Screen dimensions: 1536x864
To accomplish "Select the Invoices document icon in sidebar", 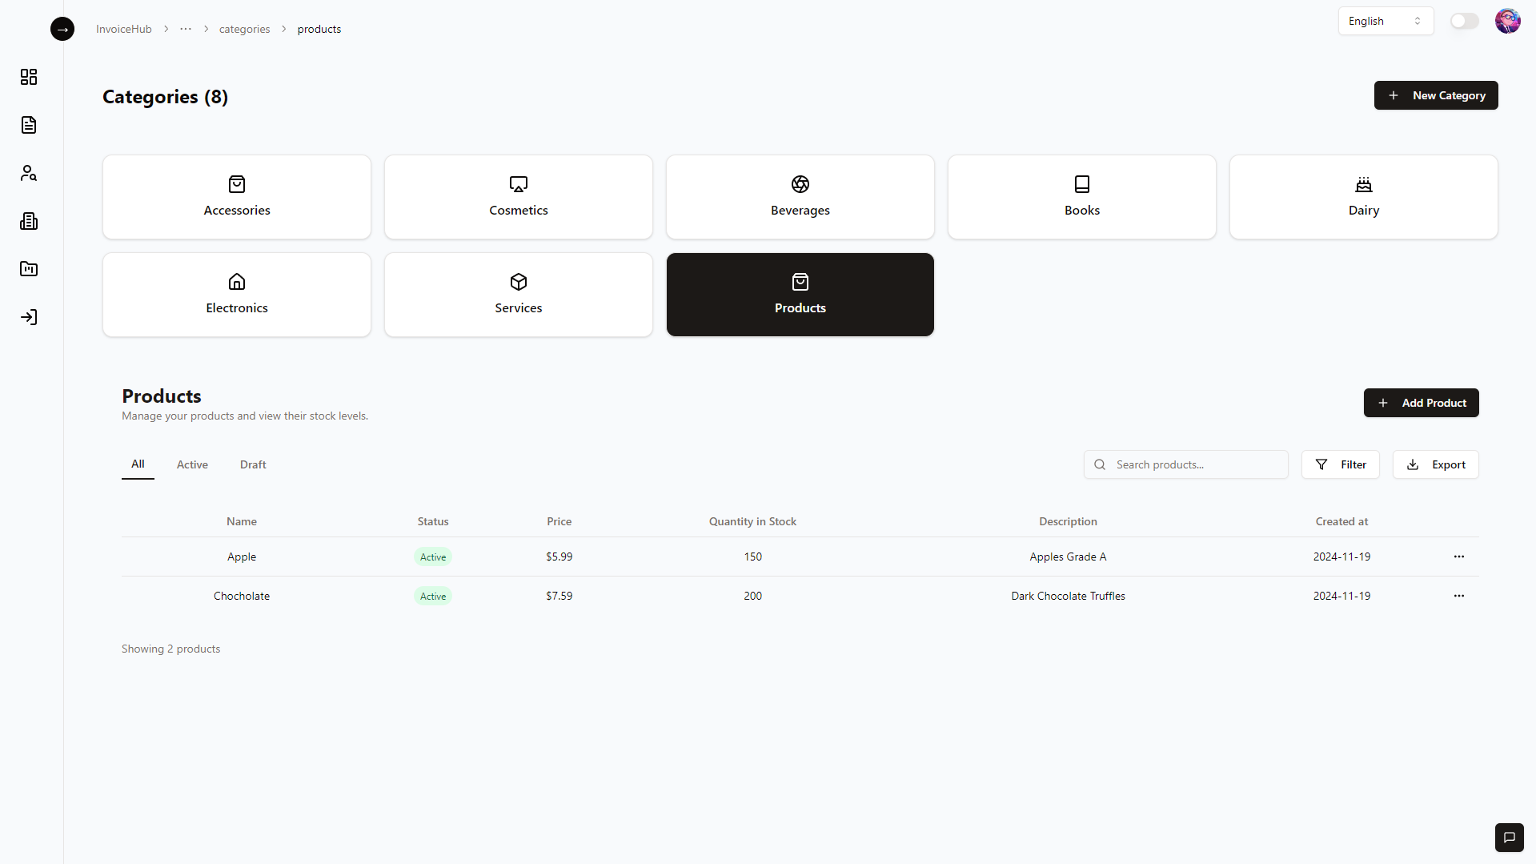I will click(x=29, y=125).
